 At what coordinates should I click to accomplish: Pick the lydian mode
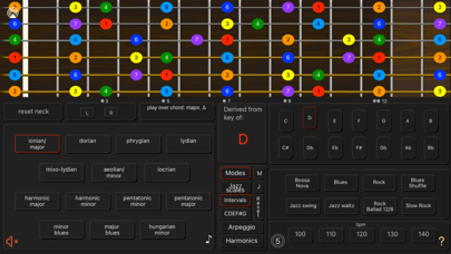pos(188,144)
